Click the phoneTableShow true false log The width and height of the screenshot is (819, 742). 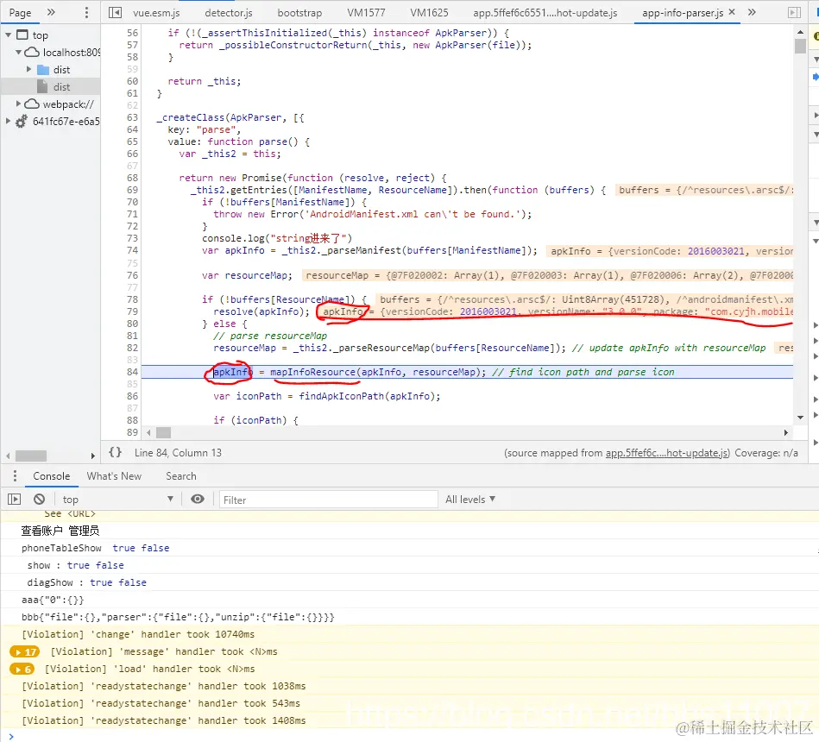click(96, 548)
